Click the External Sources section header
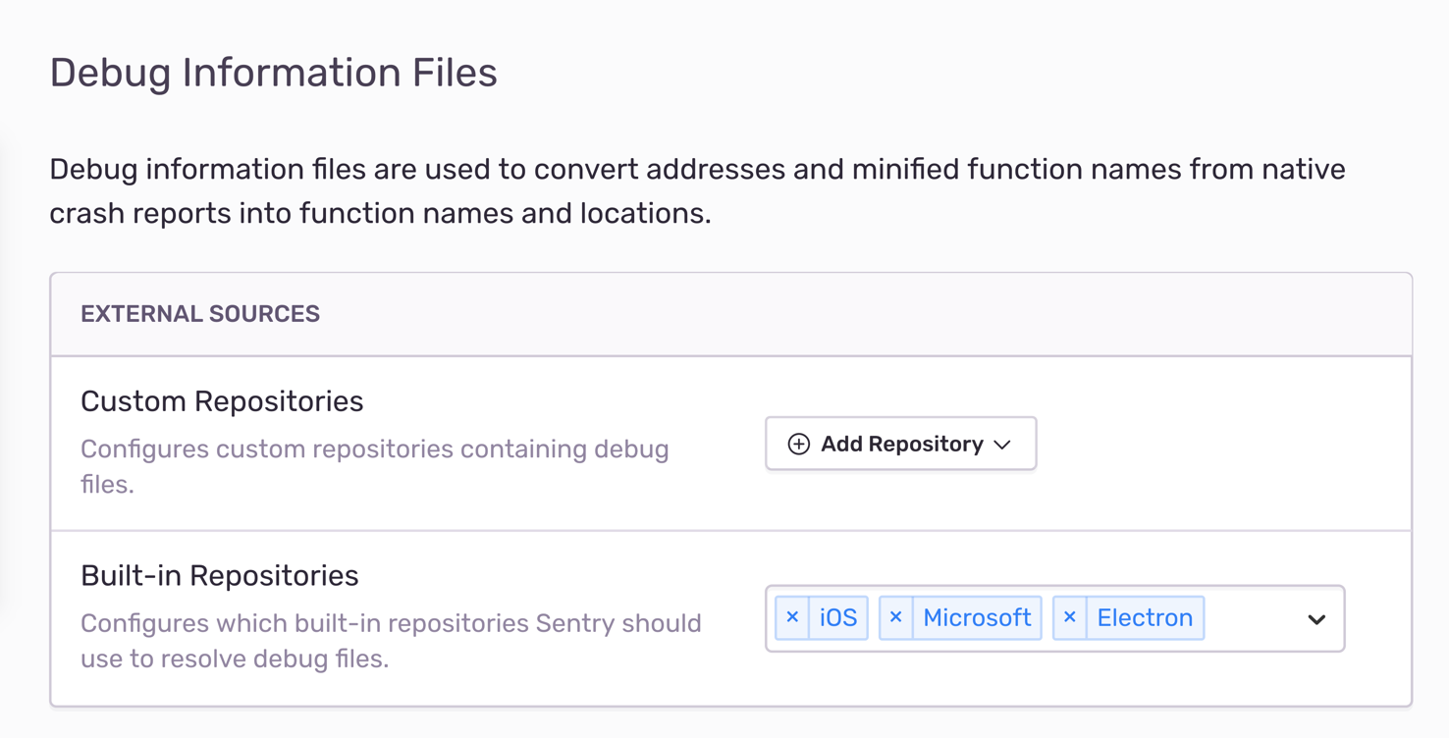The image size is (1449, 738). pos(200,314)
